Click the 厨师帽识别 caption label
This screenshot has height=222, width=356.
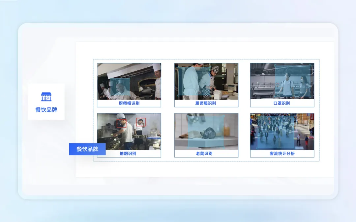[129, 103]
